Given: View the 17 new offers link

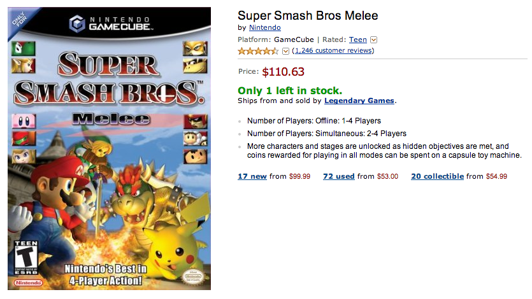Looking at the screenshot, I should pos(252,176).
